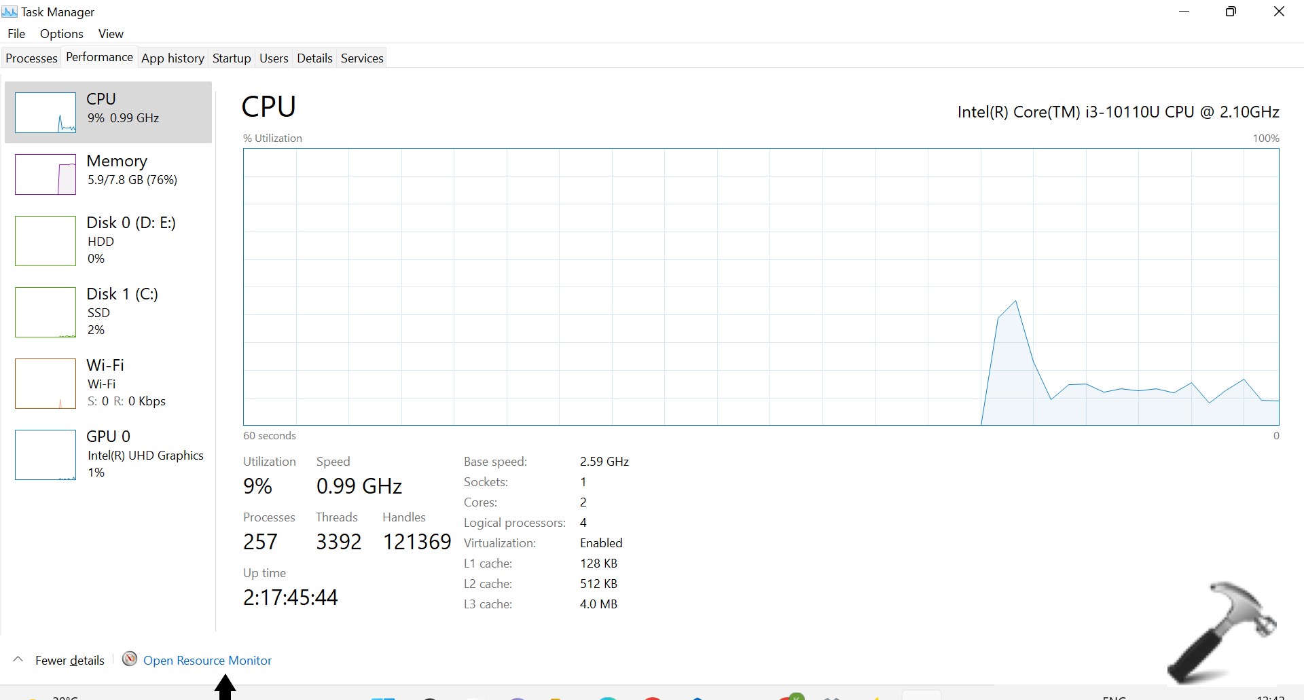The height and width of the screenshot is (700, 1304).
Task: Click the Resource Monitor gauge icon
Action: (129, 659)
